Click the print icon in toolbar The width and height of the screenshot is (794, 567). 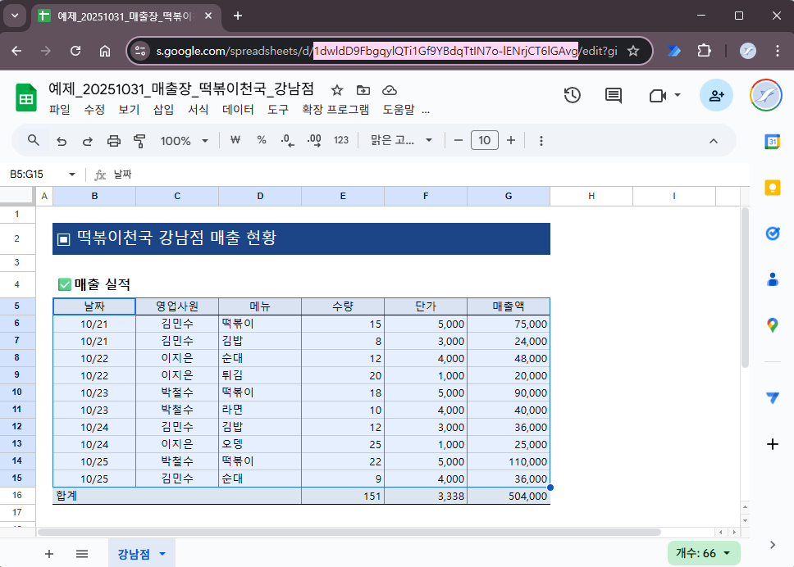pyautogui.click(x=114, y=141)
